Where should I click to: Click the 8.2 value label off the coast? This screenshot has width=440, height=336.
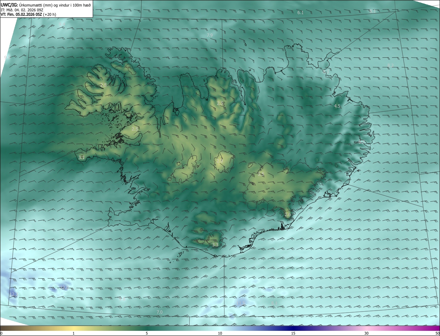pyautogui.click(x=390, y=65)
